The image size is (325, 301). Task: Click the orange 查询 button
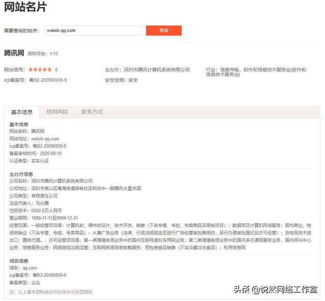click(x=164, y=30)
